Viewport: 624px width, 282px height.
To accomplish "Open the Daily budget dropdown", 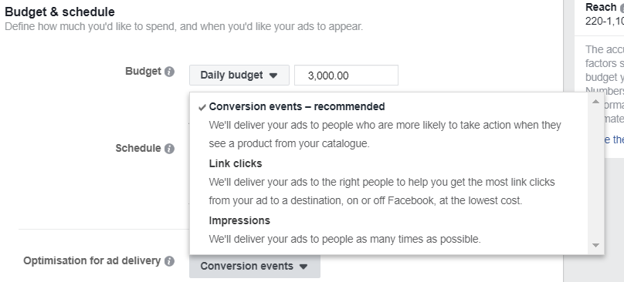I will point(239,75).
